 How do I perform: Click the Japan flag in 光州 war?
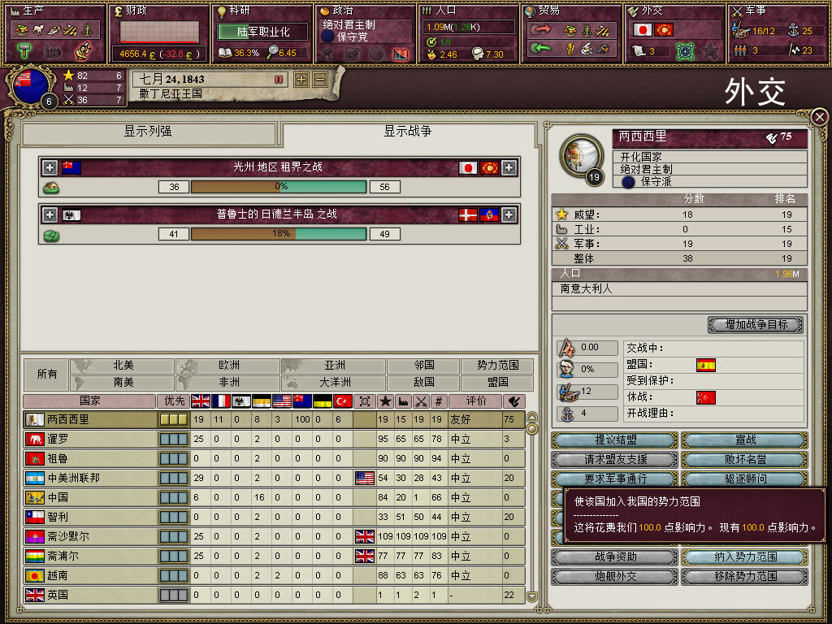pos(467,167)
